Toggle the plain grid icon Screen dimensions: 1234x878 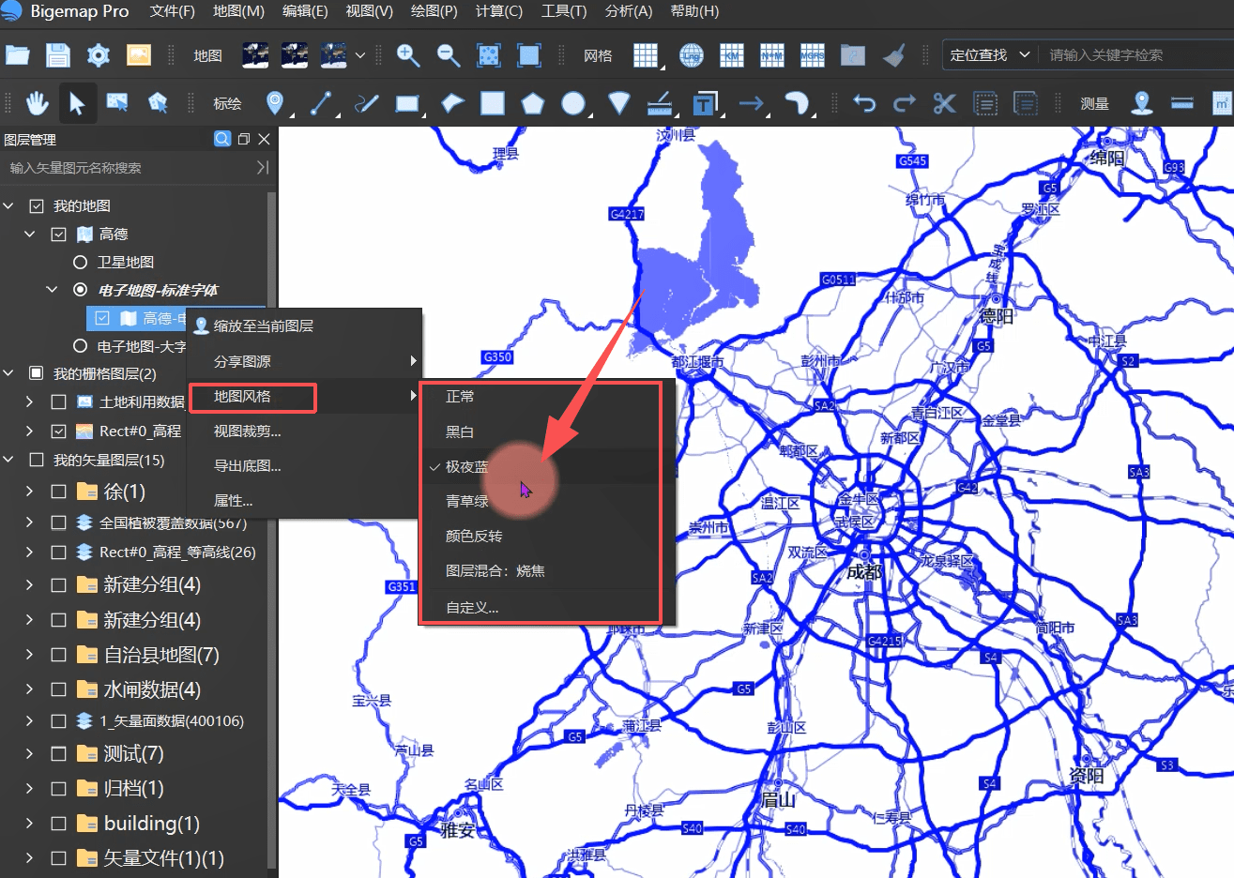(x=646, y=55)
